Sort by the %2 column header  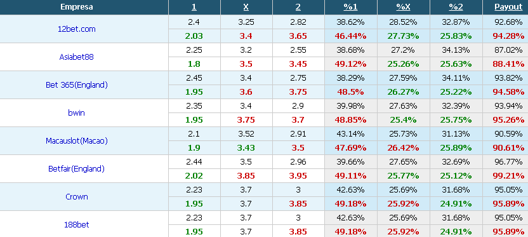tap(456, 7)
